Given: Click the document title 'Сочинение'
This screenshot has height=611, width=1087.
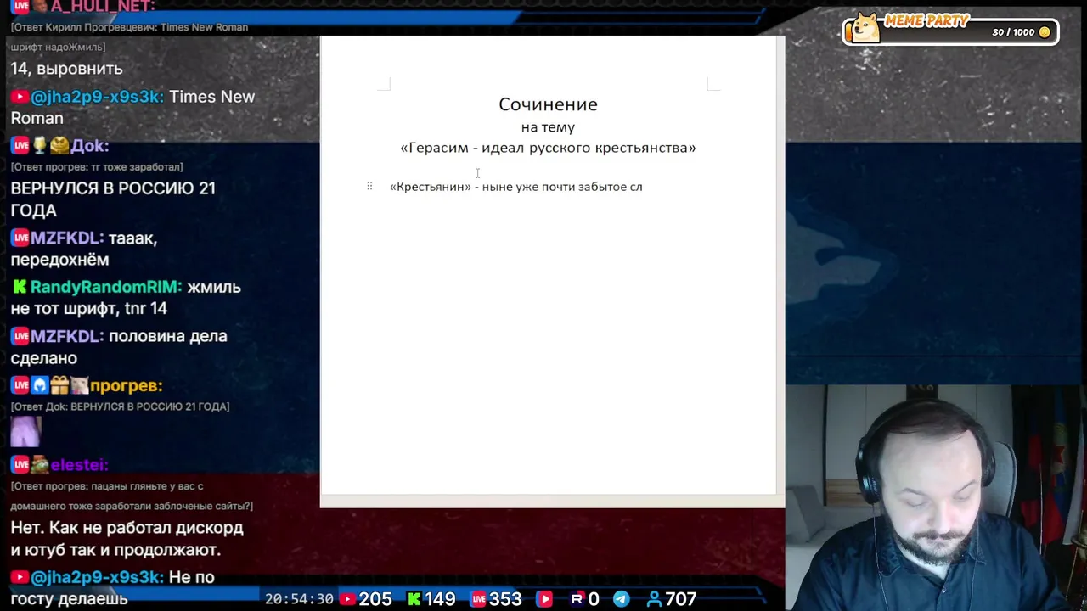Looking at the screenshot, I should click(x=548, y=104).
